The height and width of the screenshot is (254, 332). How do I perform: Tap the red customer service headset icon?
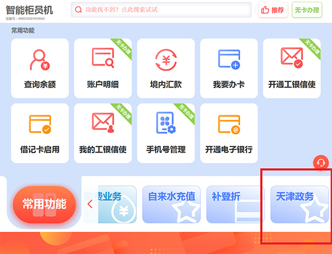(321, 162)
